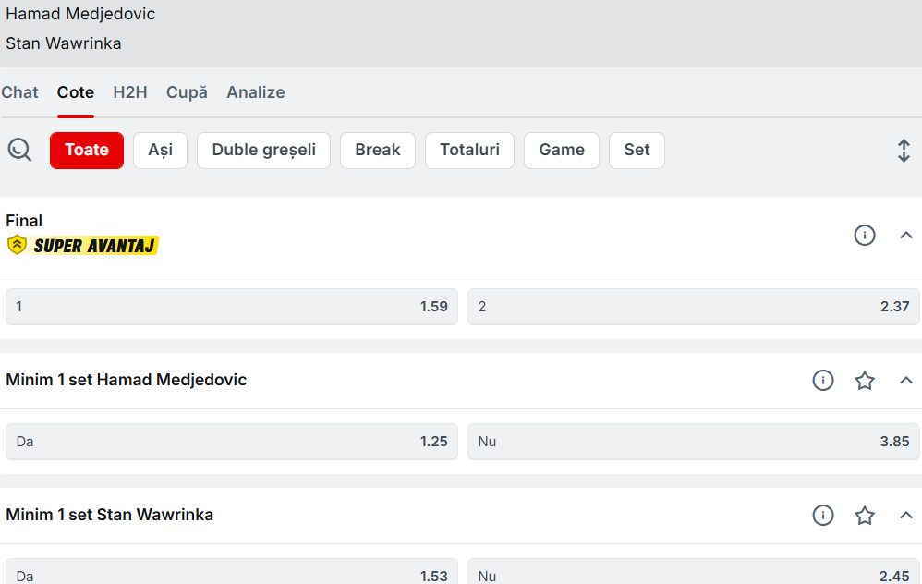Filter markets by Break
Viewport: 922px width, 584px height.
tap(377, 150)
